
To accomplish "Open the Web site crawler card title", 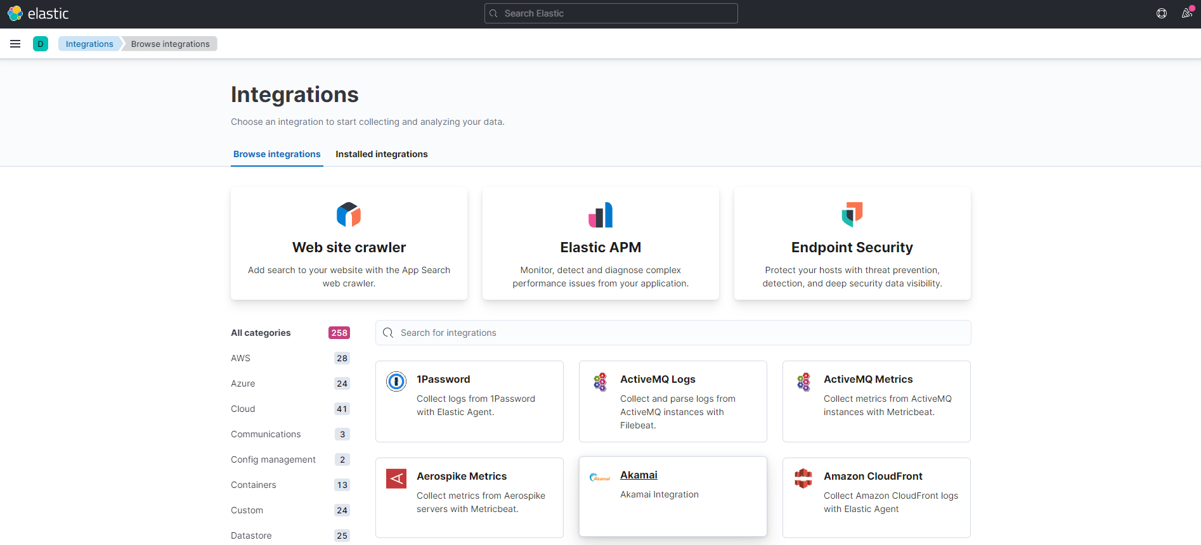I will pos(349,247).
